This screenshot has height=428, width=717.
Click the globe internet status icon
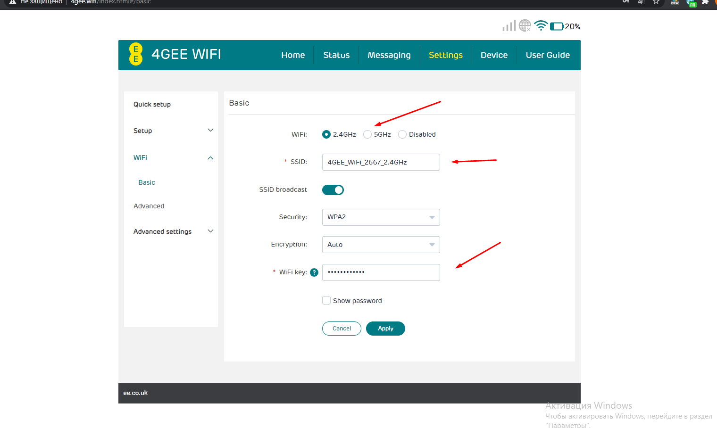click(525, 25)
